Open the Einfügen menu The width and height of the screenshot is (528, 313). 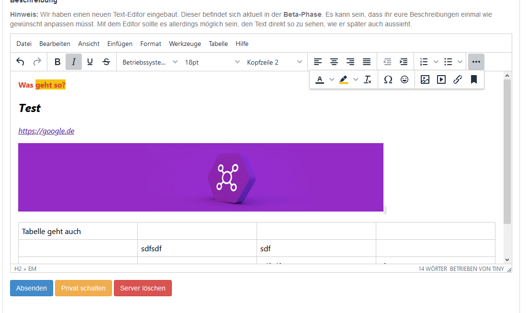[x=120, y=44]
